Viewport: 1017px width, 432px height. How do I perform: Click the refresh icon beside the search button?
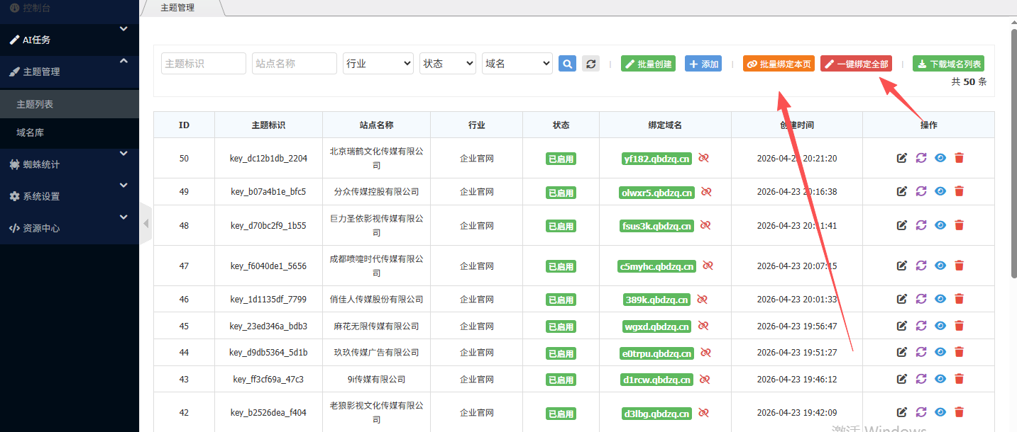tap(590, 63)
